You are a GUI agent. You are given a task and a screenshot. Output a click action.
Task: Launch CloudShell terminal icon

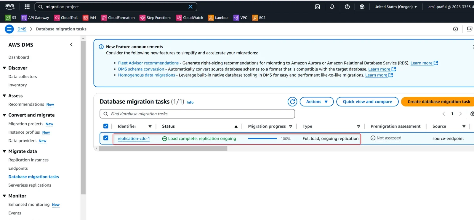pyautogui.click(x=317, y=7)
